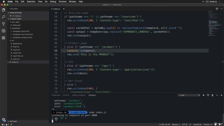Open the Code application menu
The height and width of the screenshot is (126, 224).
(x=10, y=1)
